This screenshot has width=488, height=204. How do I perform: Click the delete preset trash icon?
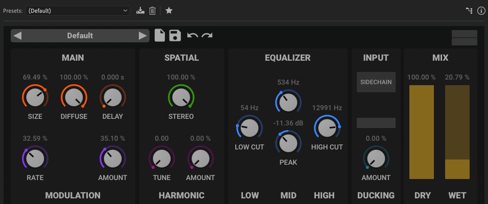click(x=152, y=10)
